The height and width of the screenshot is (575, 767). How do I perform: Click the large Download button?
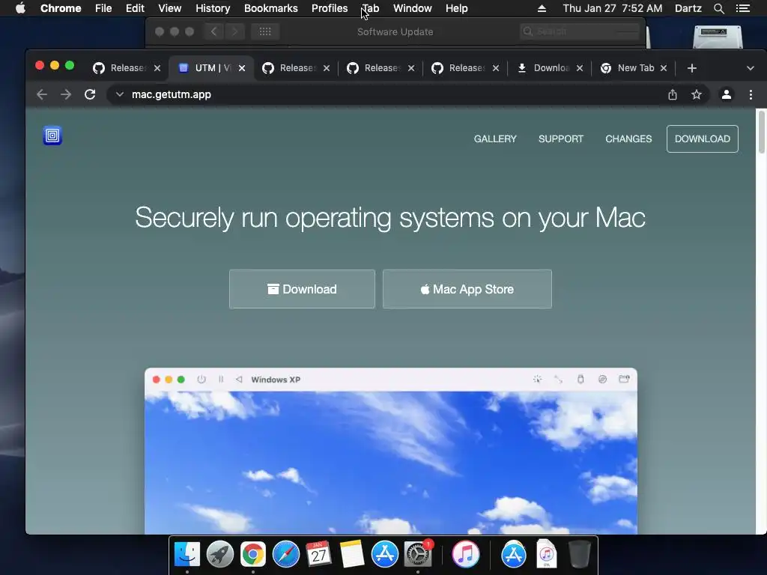click(x=303, y=289)
